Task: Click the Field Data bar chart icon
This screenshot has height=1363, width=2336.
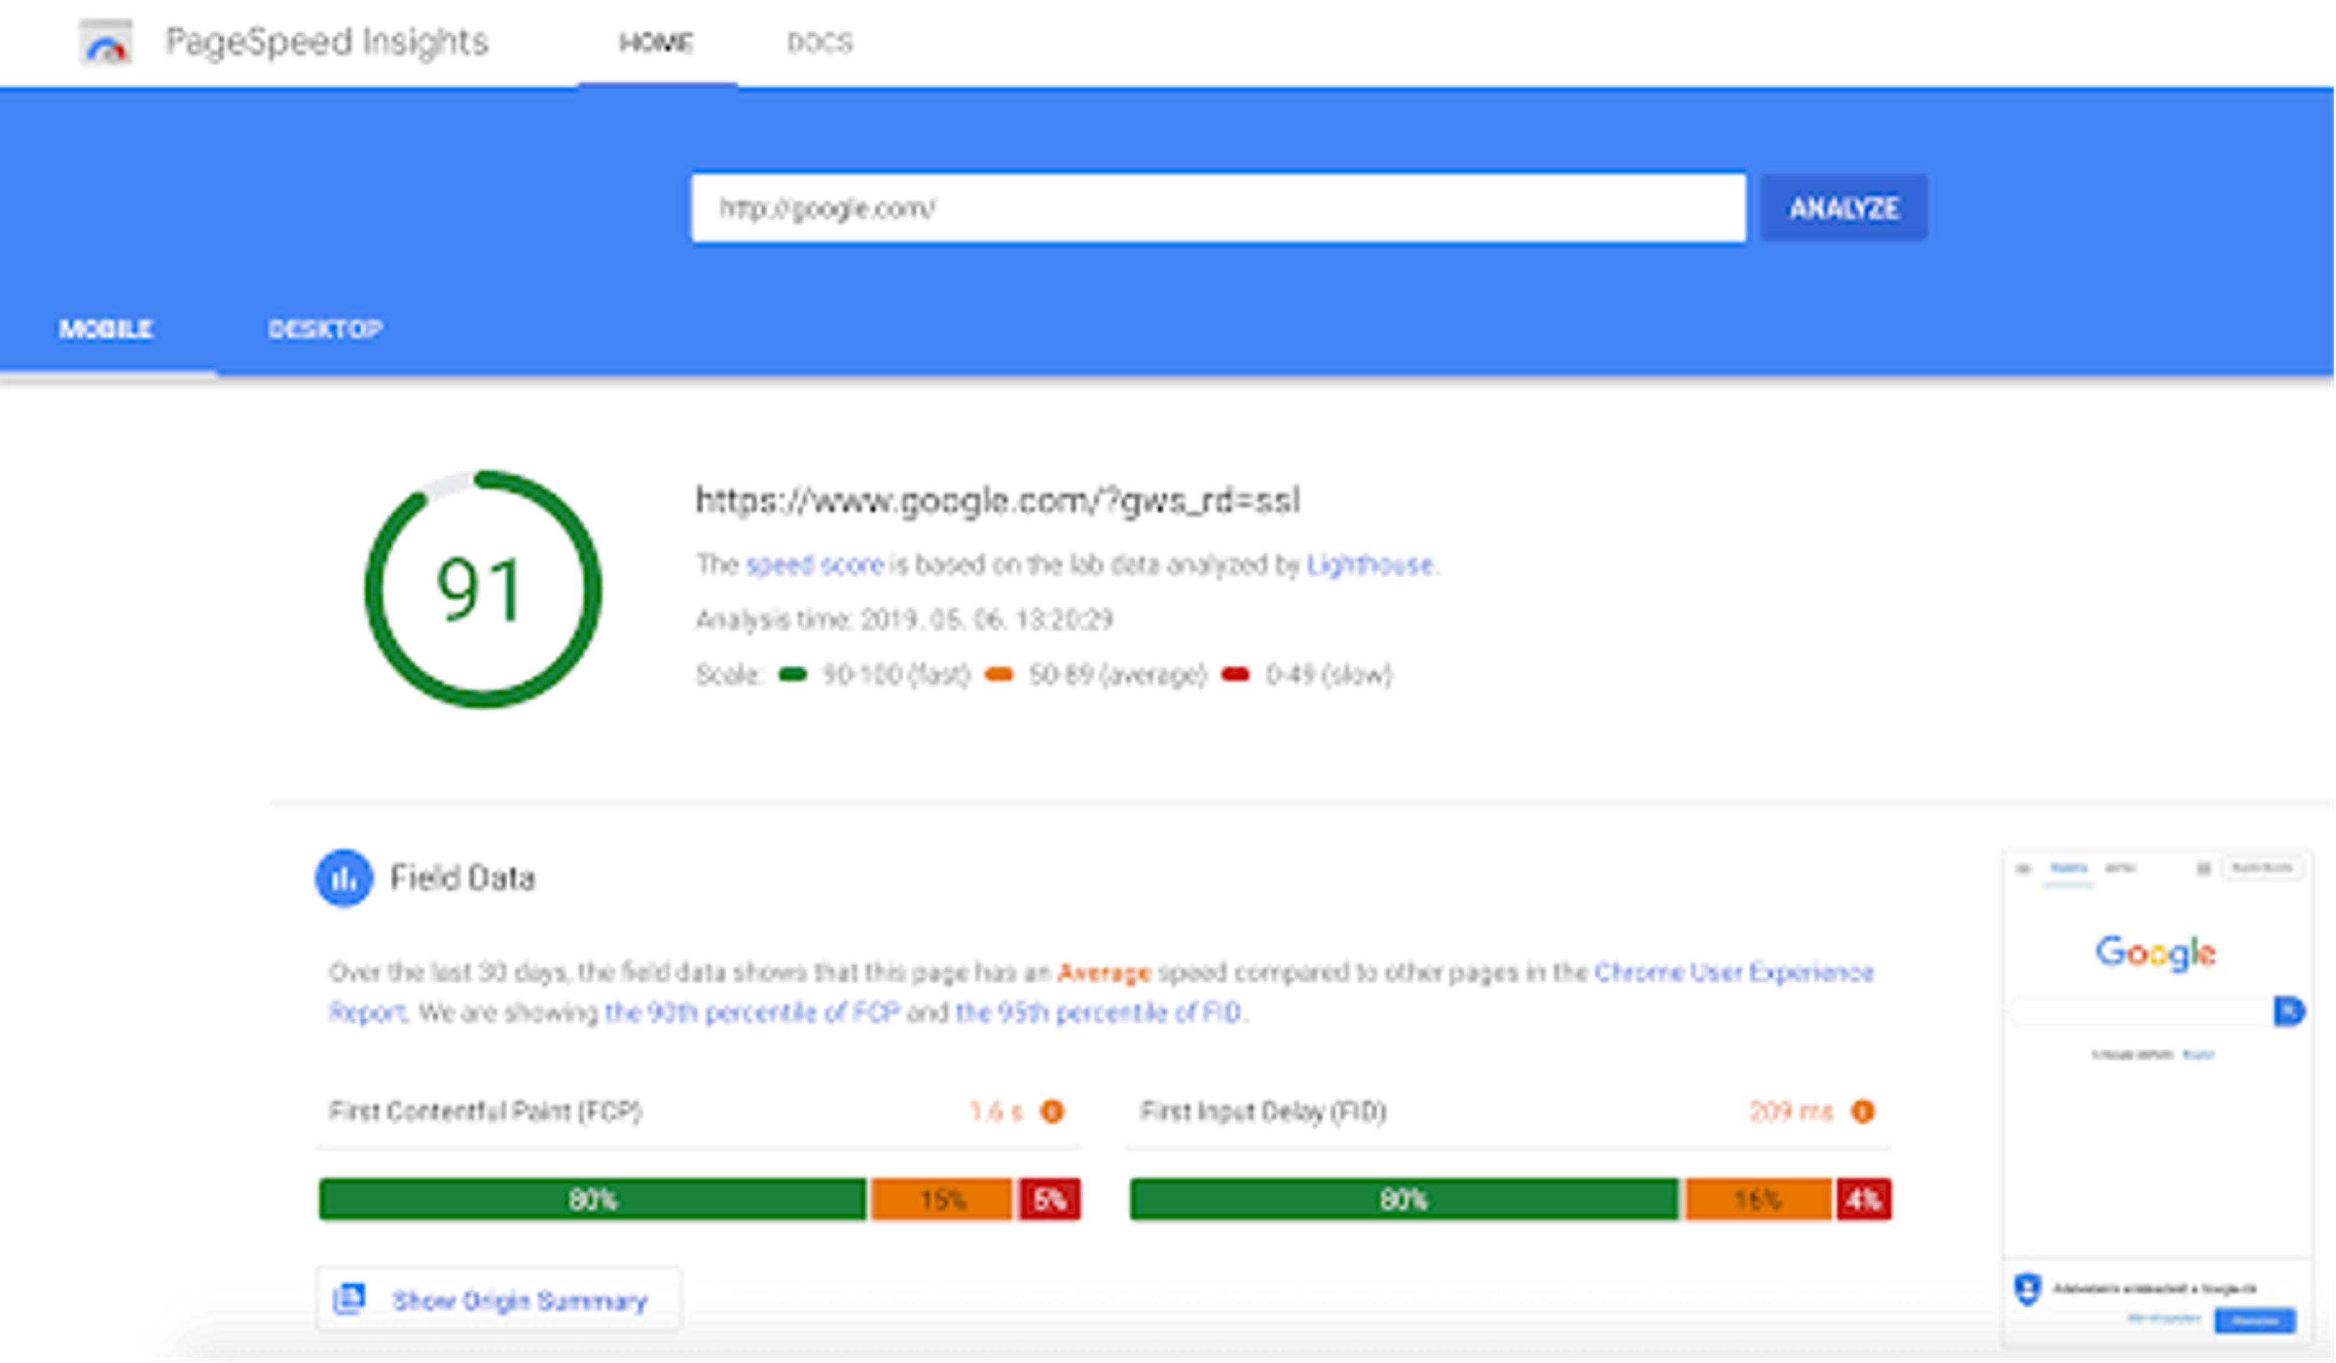Action: click(344, 878)
